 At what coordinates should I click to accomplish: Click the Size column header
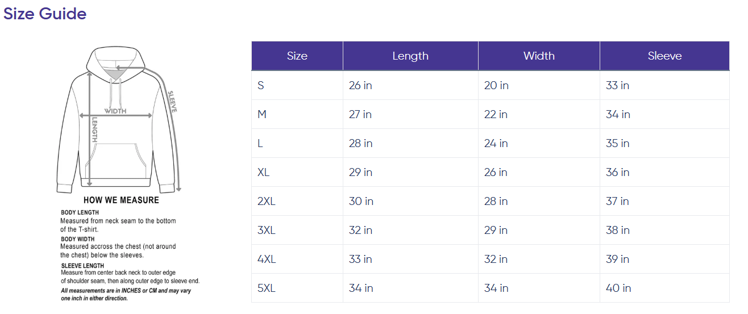coord(297,56)
